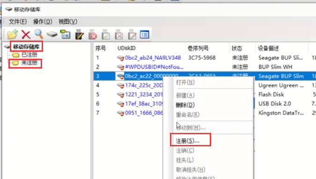The width and height of the screenshot is (316, 179).
Task: Sort by the 状态 column header
Action: pos(236,48)
